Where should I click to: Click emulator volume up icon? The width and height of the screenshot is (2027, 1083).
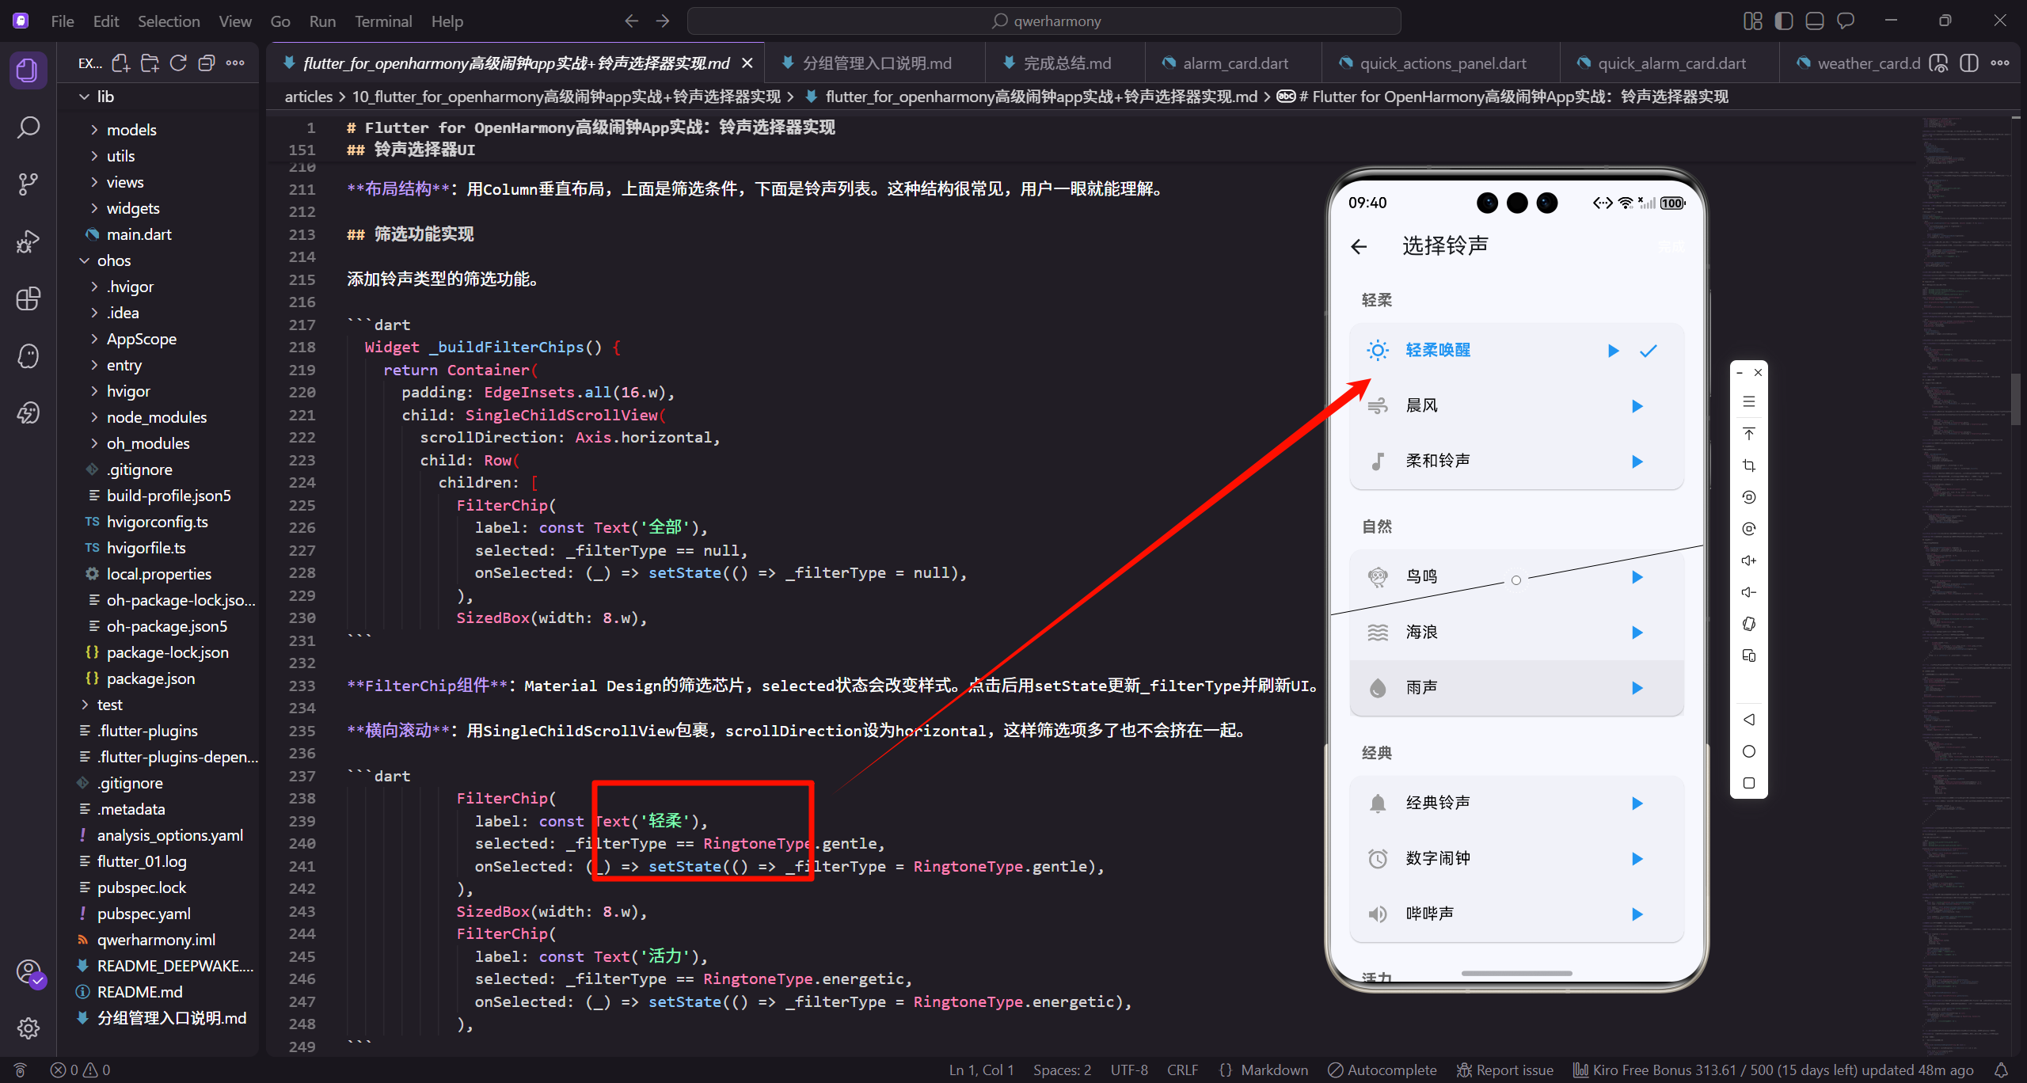1749,560
